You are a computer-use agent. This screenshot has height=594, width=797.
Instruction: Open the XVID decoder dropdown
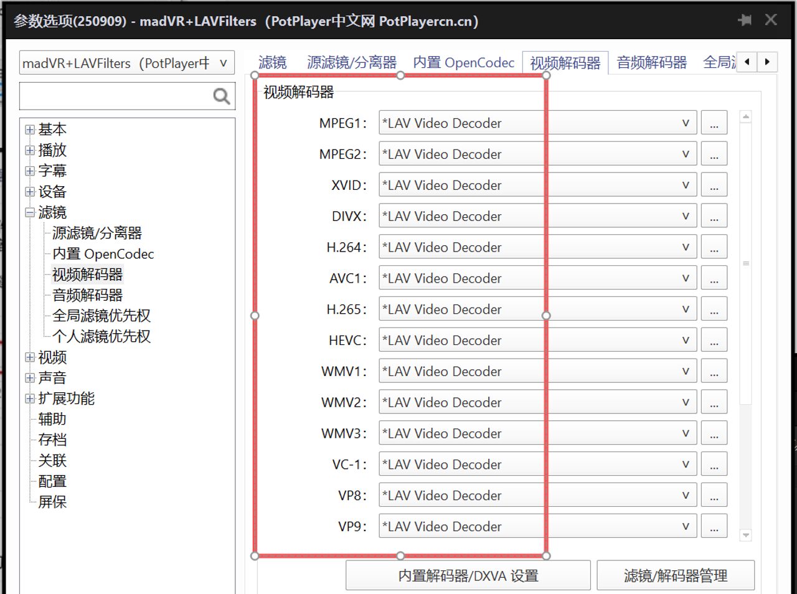[x=538, y=185]
